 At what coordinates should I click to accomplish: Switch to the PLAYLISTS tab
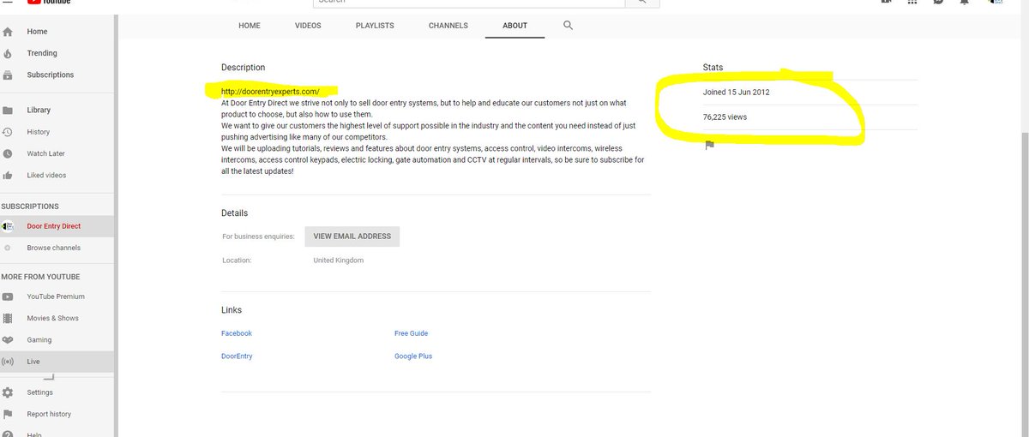point(375,26)
